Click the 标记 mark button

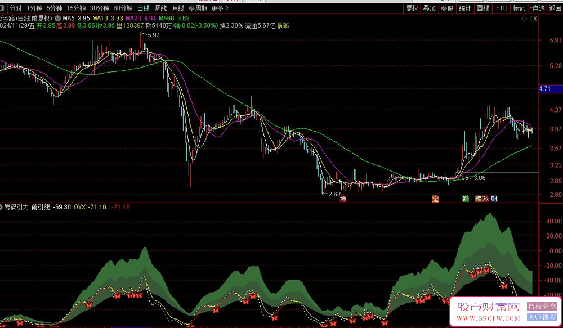[519, 8]
